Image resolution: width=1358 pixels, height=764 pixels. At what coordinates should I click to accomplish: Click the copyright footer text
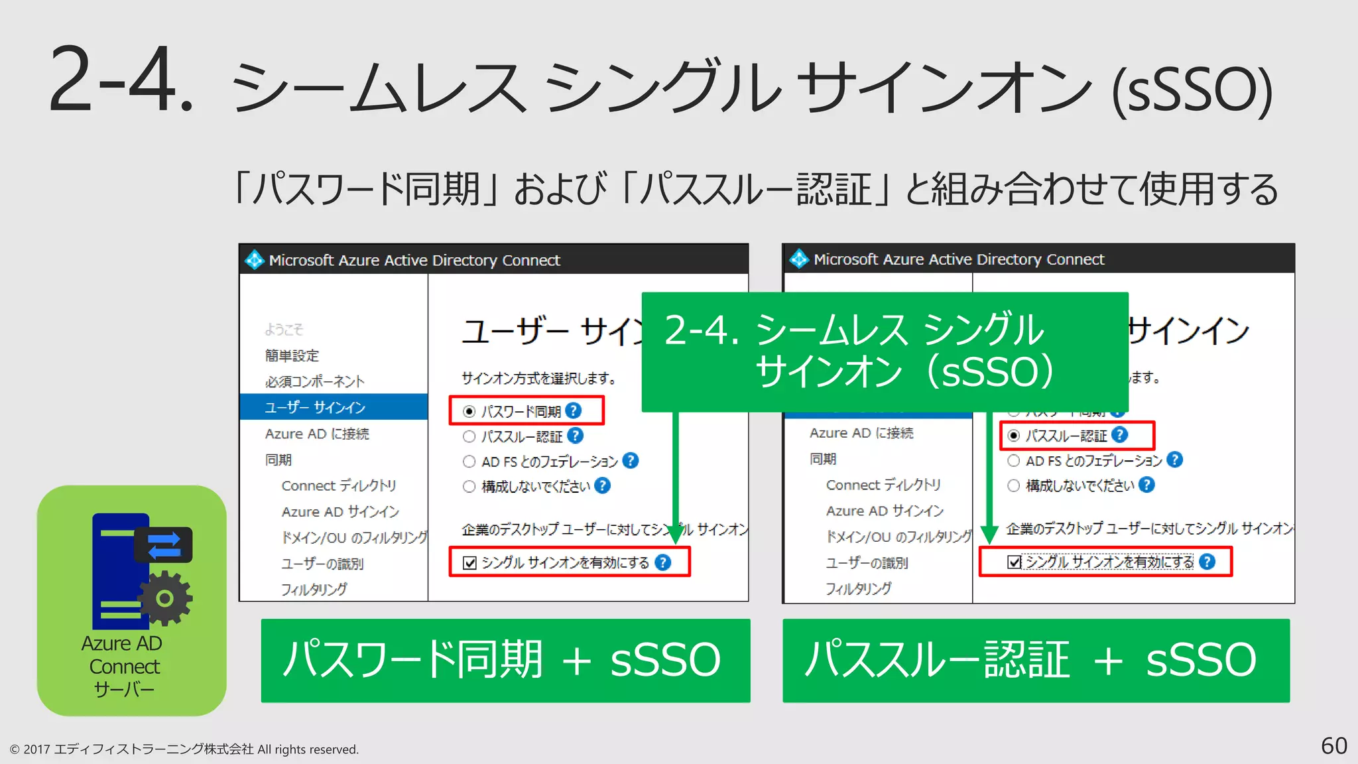184,749
